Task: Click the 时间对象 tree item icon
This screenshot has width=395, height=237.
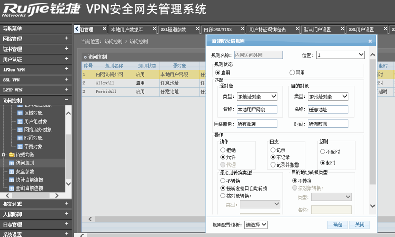Action: click(x=20, y=138)
